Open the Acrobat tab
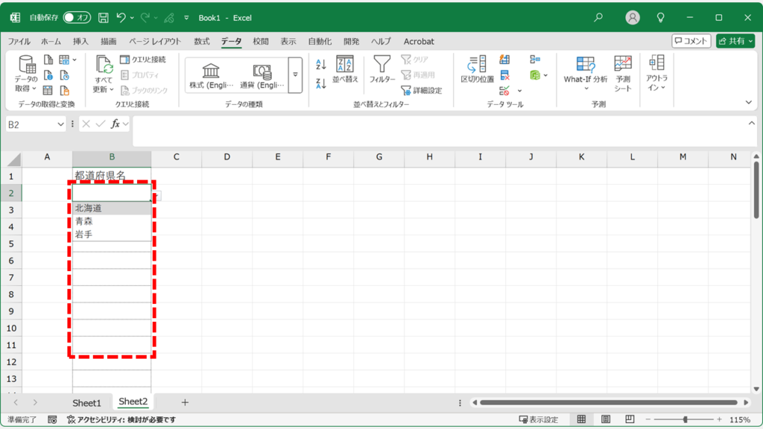The height and width of the screenshot is (429, 763). [x=419, y=42]
